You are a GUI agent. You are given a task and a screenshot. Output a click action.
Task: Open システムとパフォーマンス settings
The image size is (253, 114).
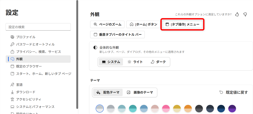(x=38, y=107)
